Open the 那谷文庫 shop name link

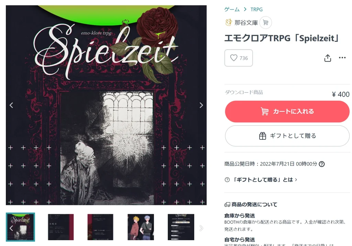coord(246,23)
